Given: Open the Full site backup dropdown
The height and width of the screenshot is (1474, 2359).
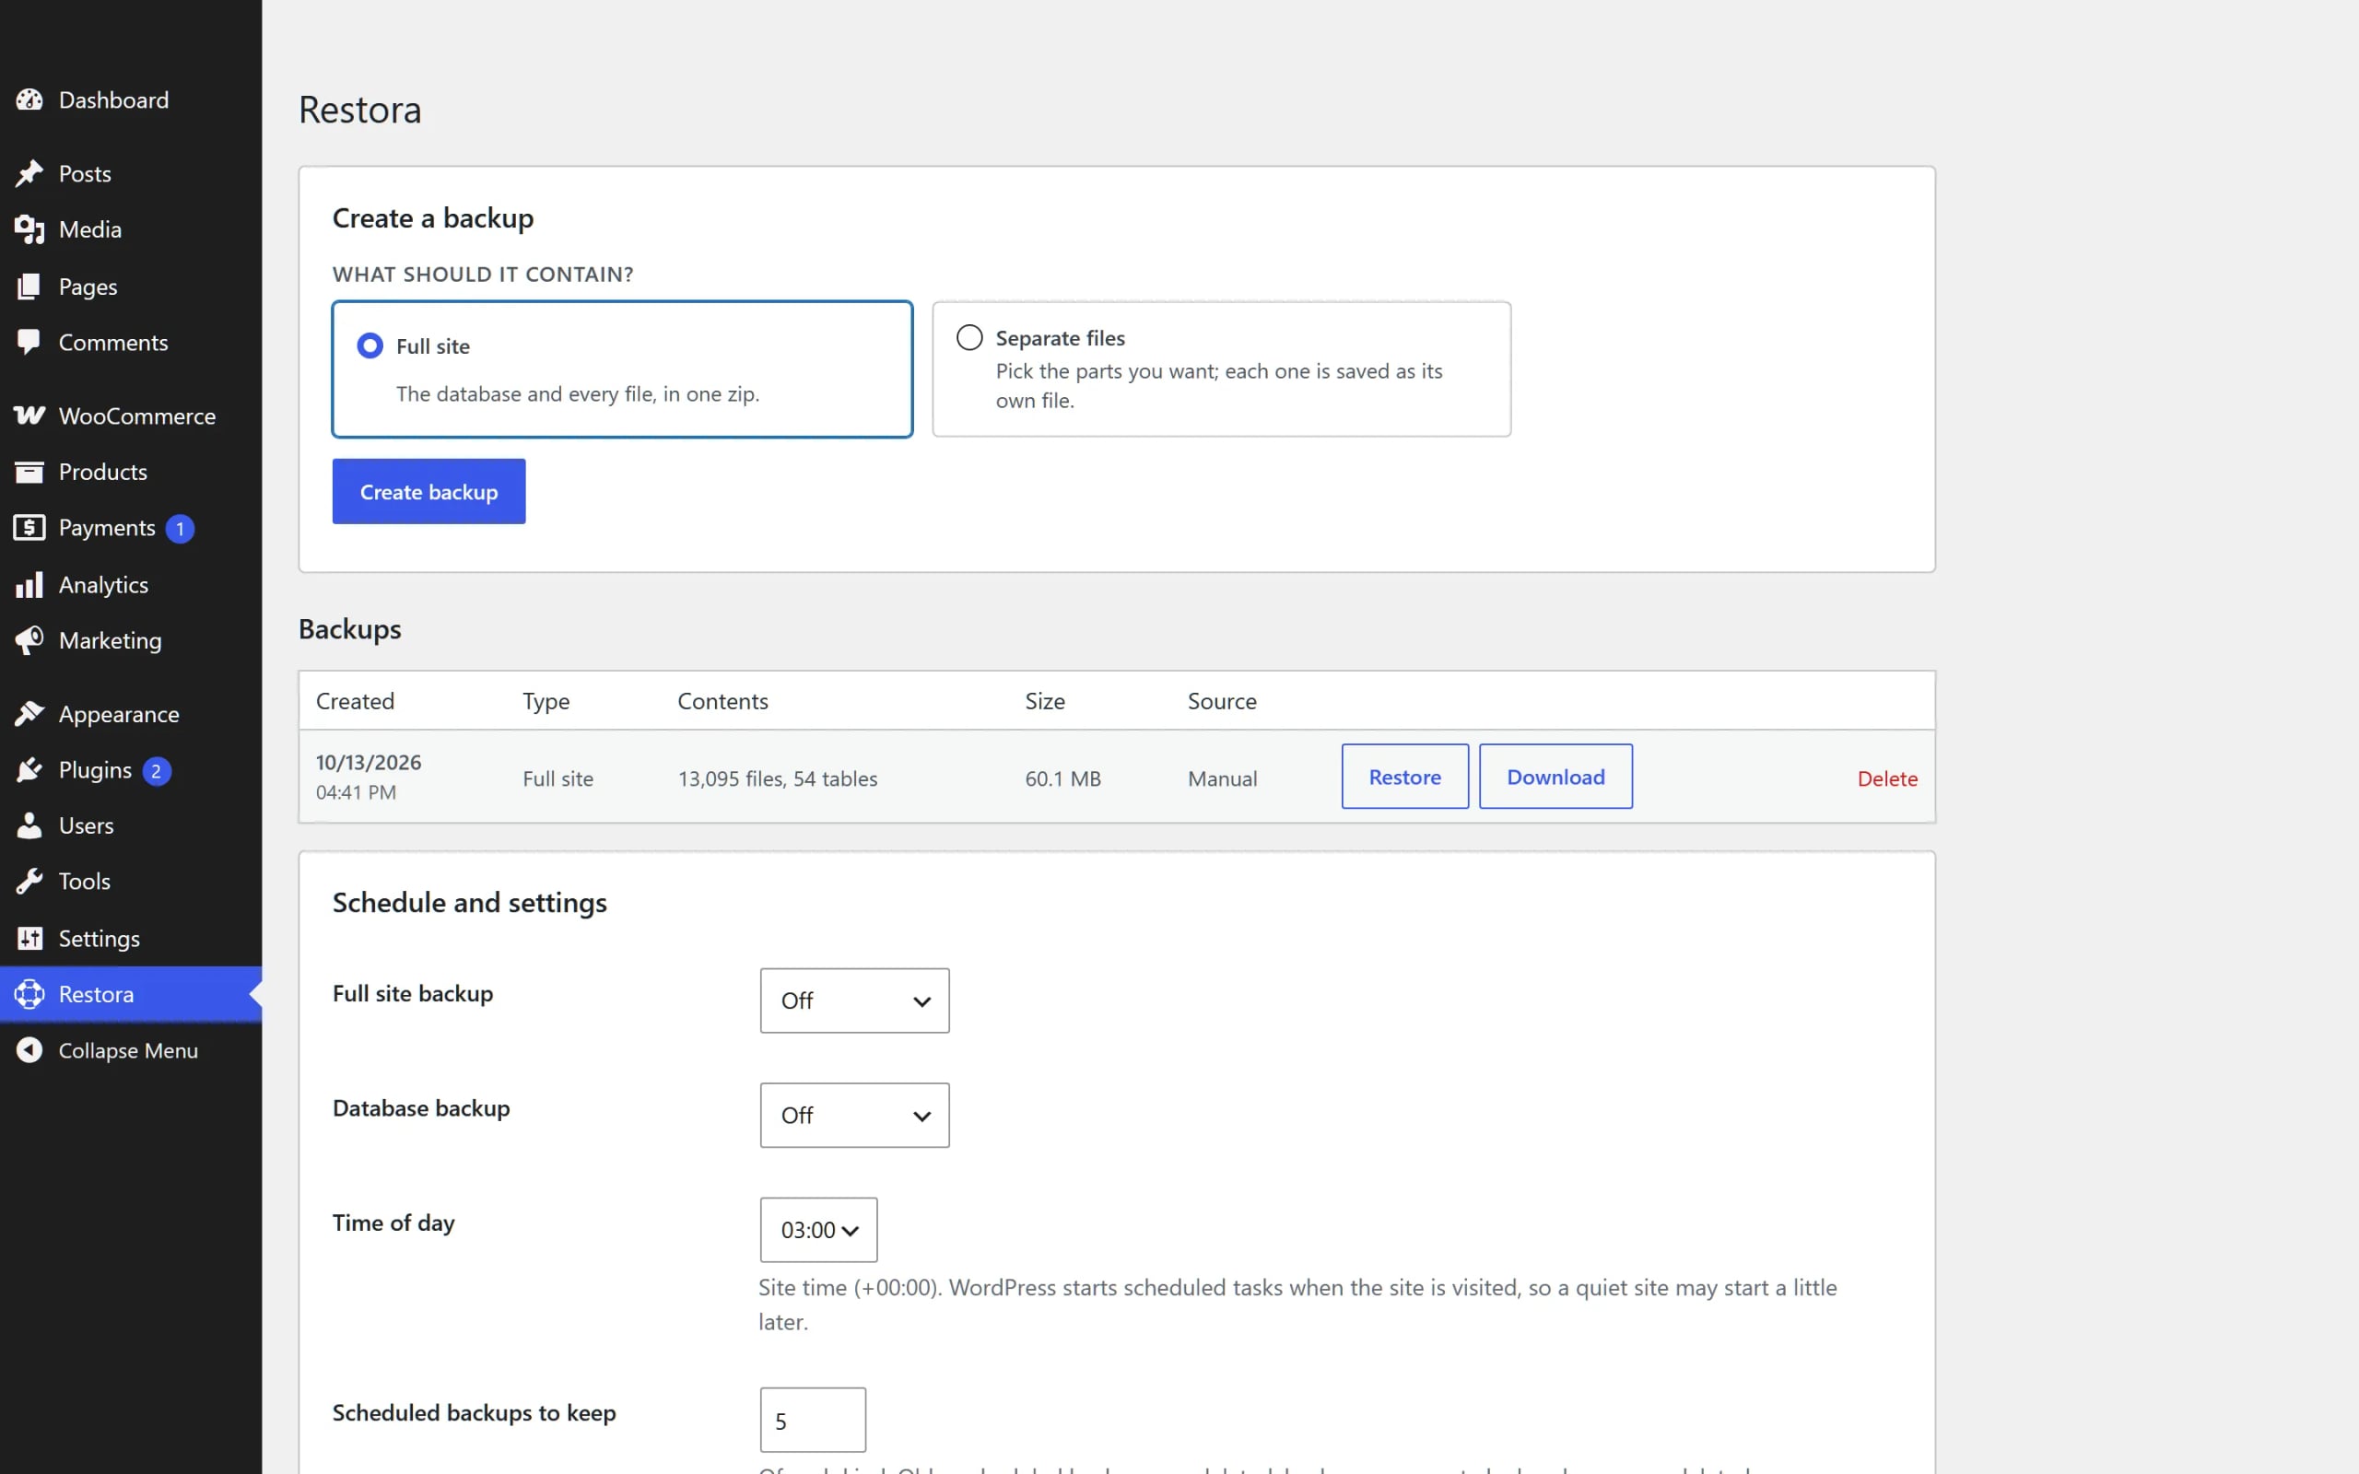Looking at the screenshot, I should pos(855,1000).
